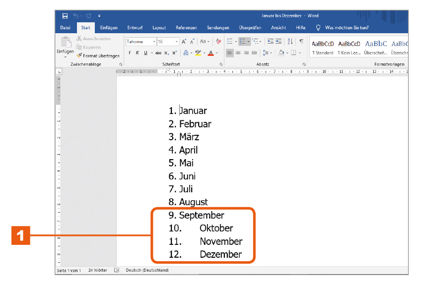This screenshot has width=422, height=284.
Task: Click the increase indent icon
Action: tap(279, 41)
